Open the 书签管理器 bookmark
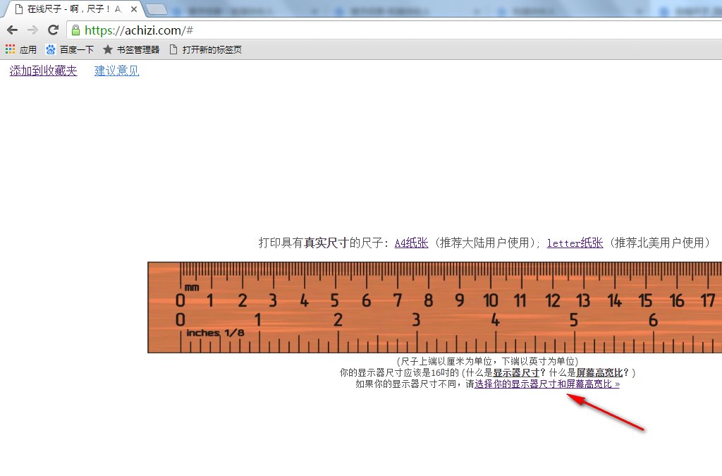 click(x=131, y=50)
